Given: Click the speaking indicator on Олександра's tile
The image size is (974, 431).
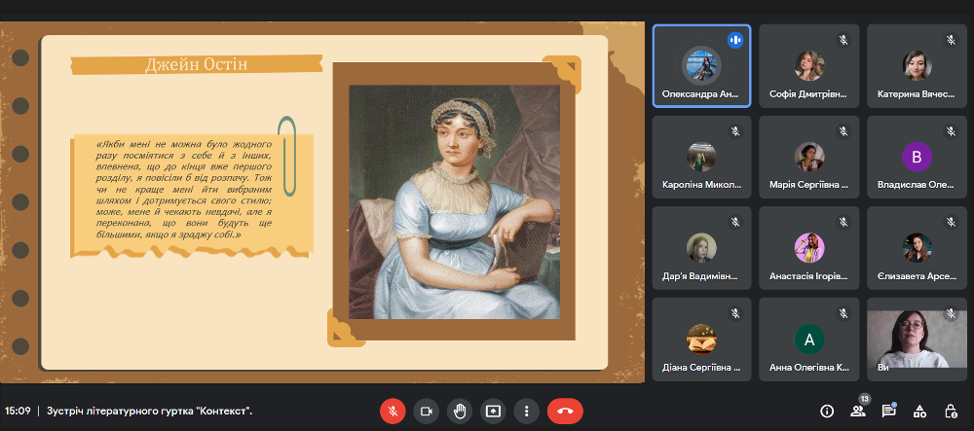Looking at the screenshot, I should pyautogui.click(x=735, y=40).
